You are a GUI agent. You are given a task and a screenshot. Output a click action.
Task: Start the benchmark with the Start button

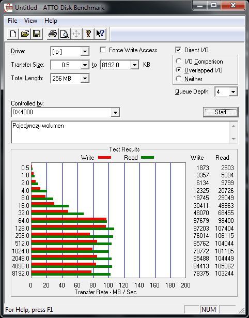[221, 112]
